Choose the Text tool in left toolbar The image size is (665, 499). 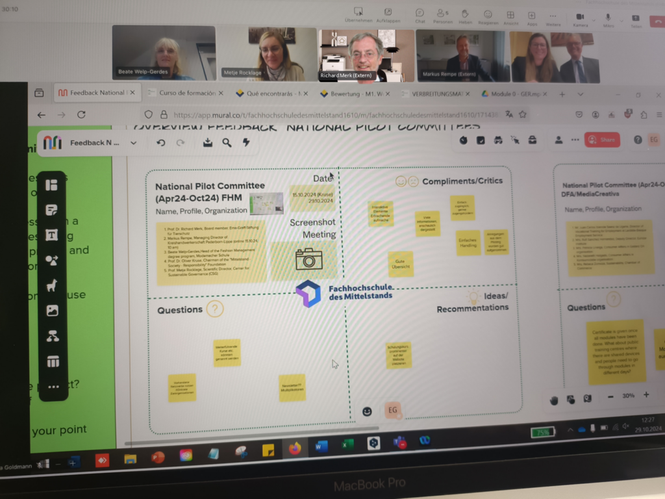tap(52, 235)
